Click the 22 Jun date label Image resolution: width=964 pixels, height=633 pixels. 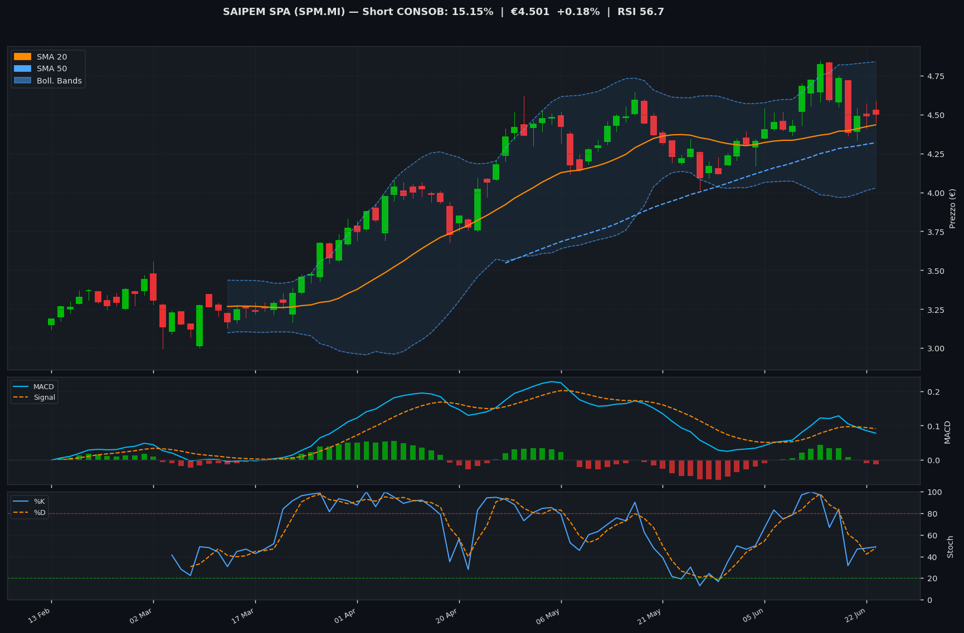pos(855,615)
